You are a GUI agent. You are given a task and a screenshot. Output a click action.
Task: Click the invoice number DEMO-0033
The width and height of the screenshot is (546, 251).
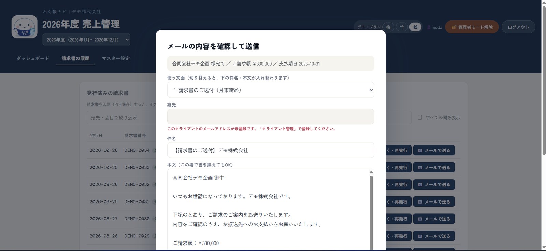(x=137, y=167)
